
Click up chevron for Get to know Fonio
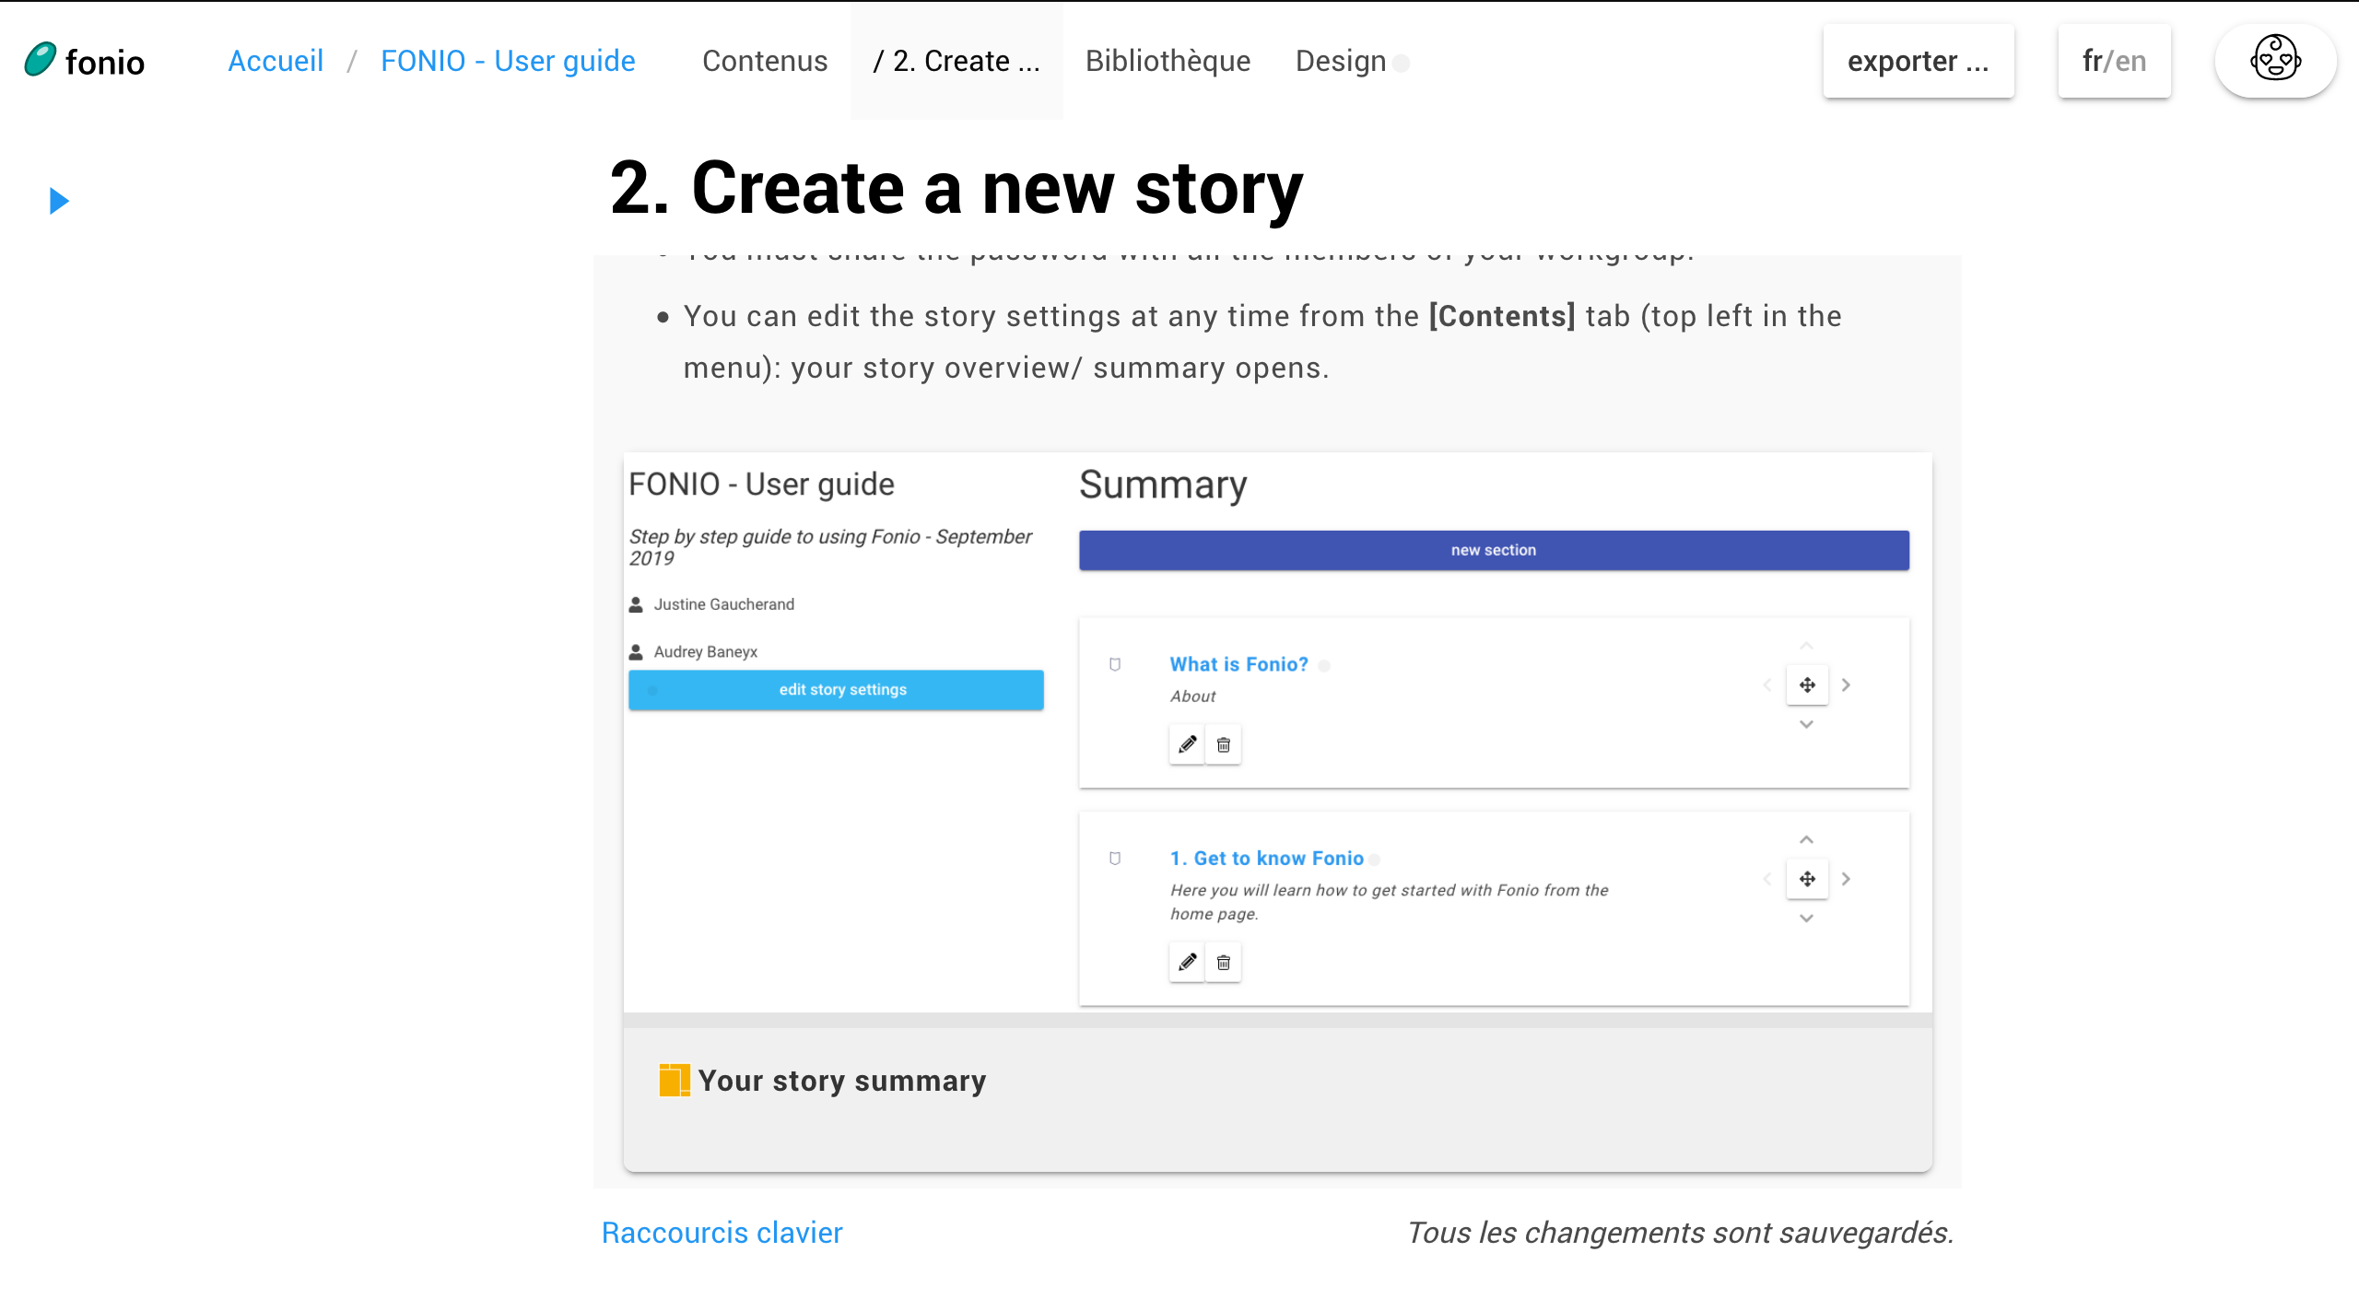point(1807,839)
